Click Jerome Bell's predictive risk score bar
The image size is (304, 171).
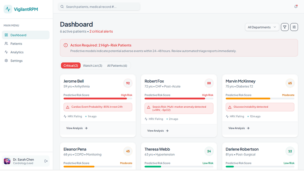[x=98, y=98]
